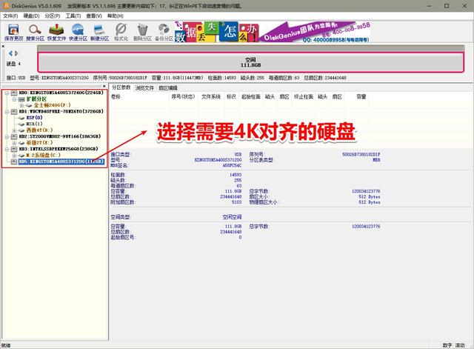Image resolution: width=474 pixels, height=349 pixels.
Task: Open the 工具(T) menu
Action: click(x=73, y=16)
